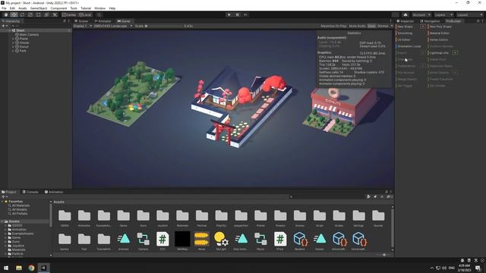486x273 pixels.
Task: Open the GameObject menu
Action: coord(39,8)
